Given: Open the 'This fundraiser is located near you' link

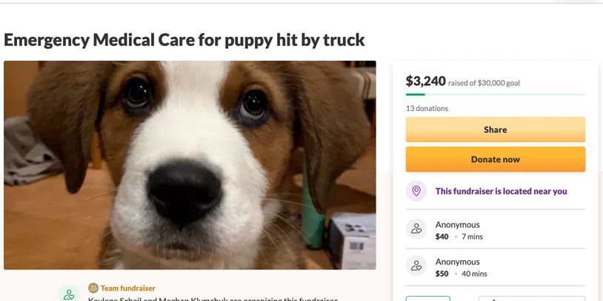Looking at the screenshot, I should (501, 191).
